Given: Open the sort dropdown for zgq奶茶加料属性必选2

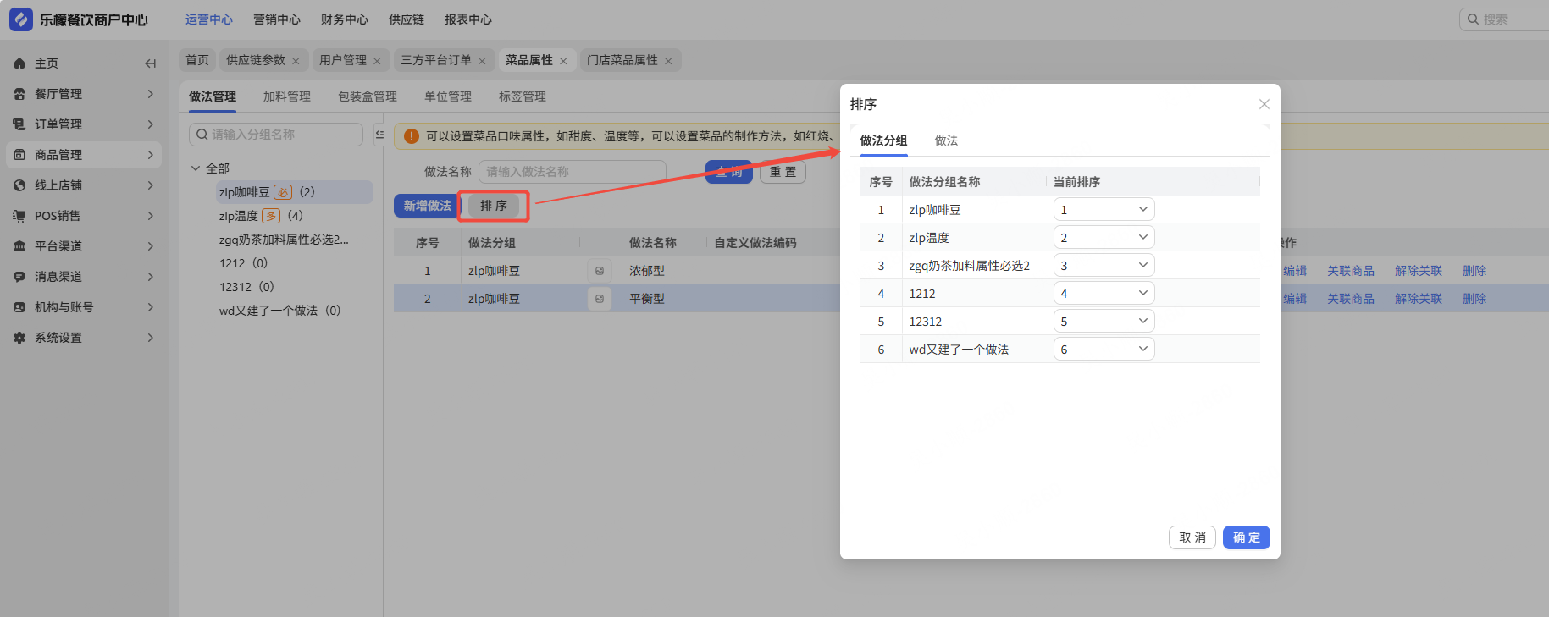Looking at the screenshot, I should click(1104, 265).
